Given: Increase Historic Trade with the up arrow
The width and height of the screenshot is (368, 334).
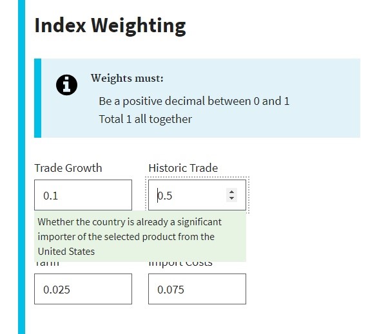Looking at the screenshot, I should [x=231, y=192].
